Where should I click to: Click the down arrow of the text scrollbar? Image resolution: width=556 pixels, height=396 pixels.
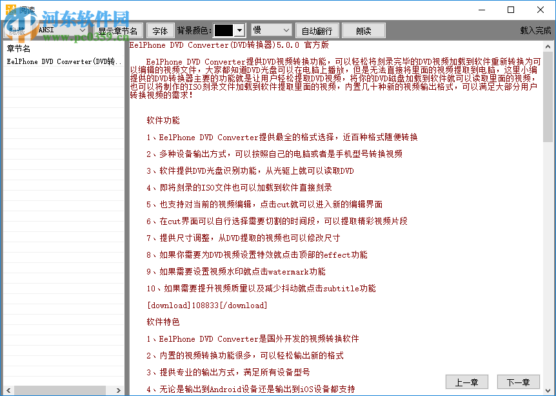(548, 391)
